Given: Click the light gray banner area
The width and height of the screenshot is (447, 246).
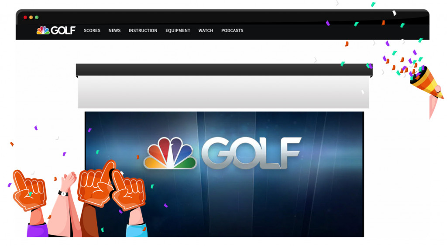Looking at the screenshot, I should [x=223, y=92].
